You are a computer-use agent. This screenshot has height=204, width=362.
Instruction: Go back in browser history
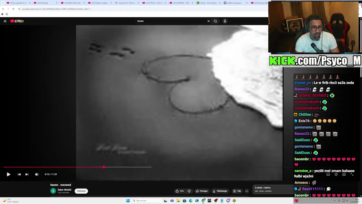3,9
